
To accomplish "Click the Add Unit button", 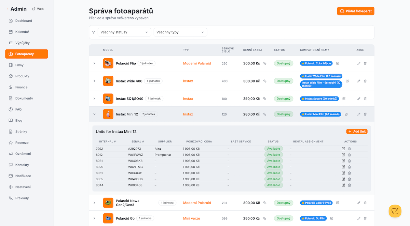I will pyautogui.click(x=357, y=132).
